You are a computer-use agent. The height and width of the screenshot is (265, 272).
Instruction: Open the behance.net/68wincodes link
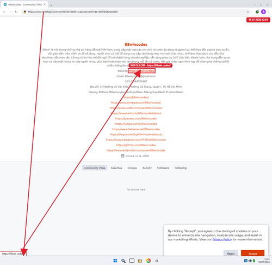pos(136,129)
